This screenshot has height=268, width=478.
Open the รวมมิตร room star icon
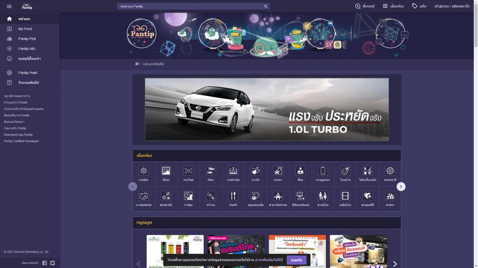pos(143,171)
